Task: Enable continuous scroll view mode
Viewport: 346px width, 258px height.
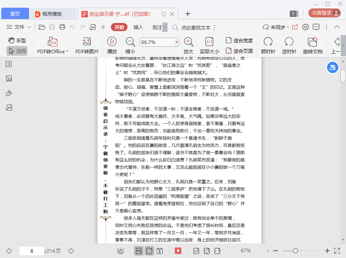Action: click(139, 251)
